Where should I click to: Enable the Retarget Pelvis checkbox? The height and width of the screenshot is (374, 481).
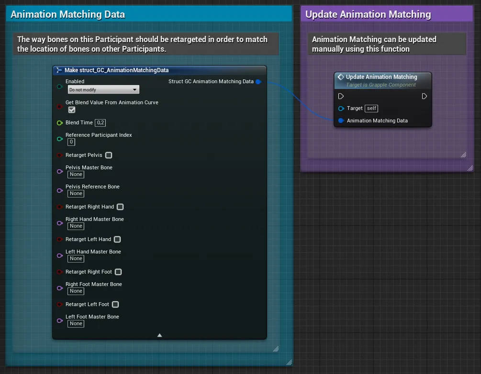click(109, 155)
